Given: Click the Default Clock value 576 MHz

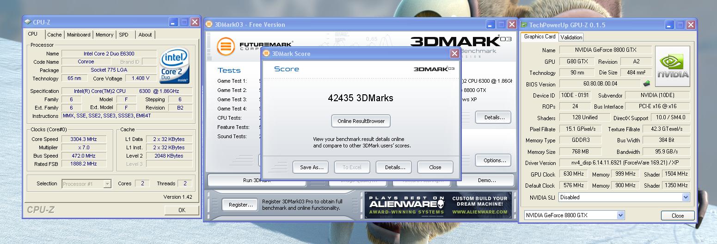Looking at the screenshot, I should click(x=574, y=185).
